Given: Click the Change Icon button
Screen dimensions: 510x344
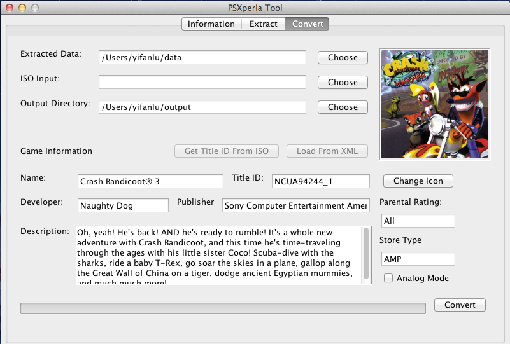Looking at the screenshot, I should pos(418,181).
